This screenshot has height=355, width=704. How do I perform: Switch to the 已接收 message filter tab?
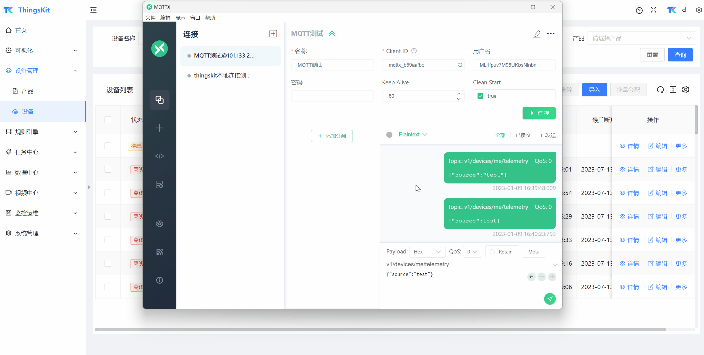pos(522,135)
